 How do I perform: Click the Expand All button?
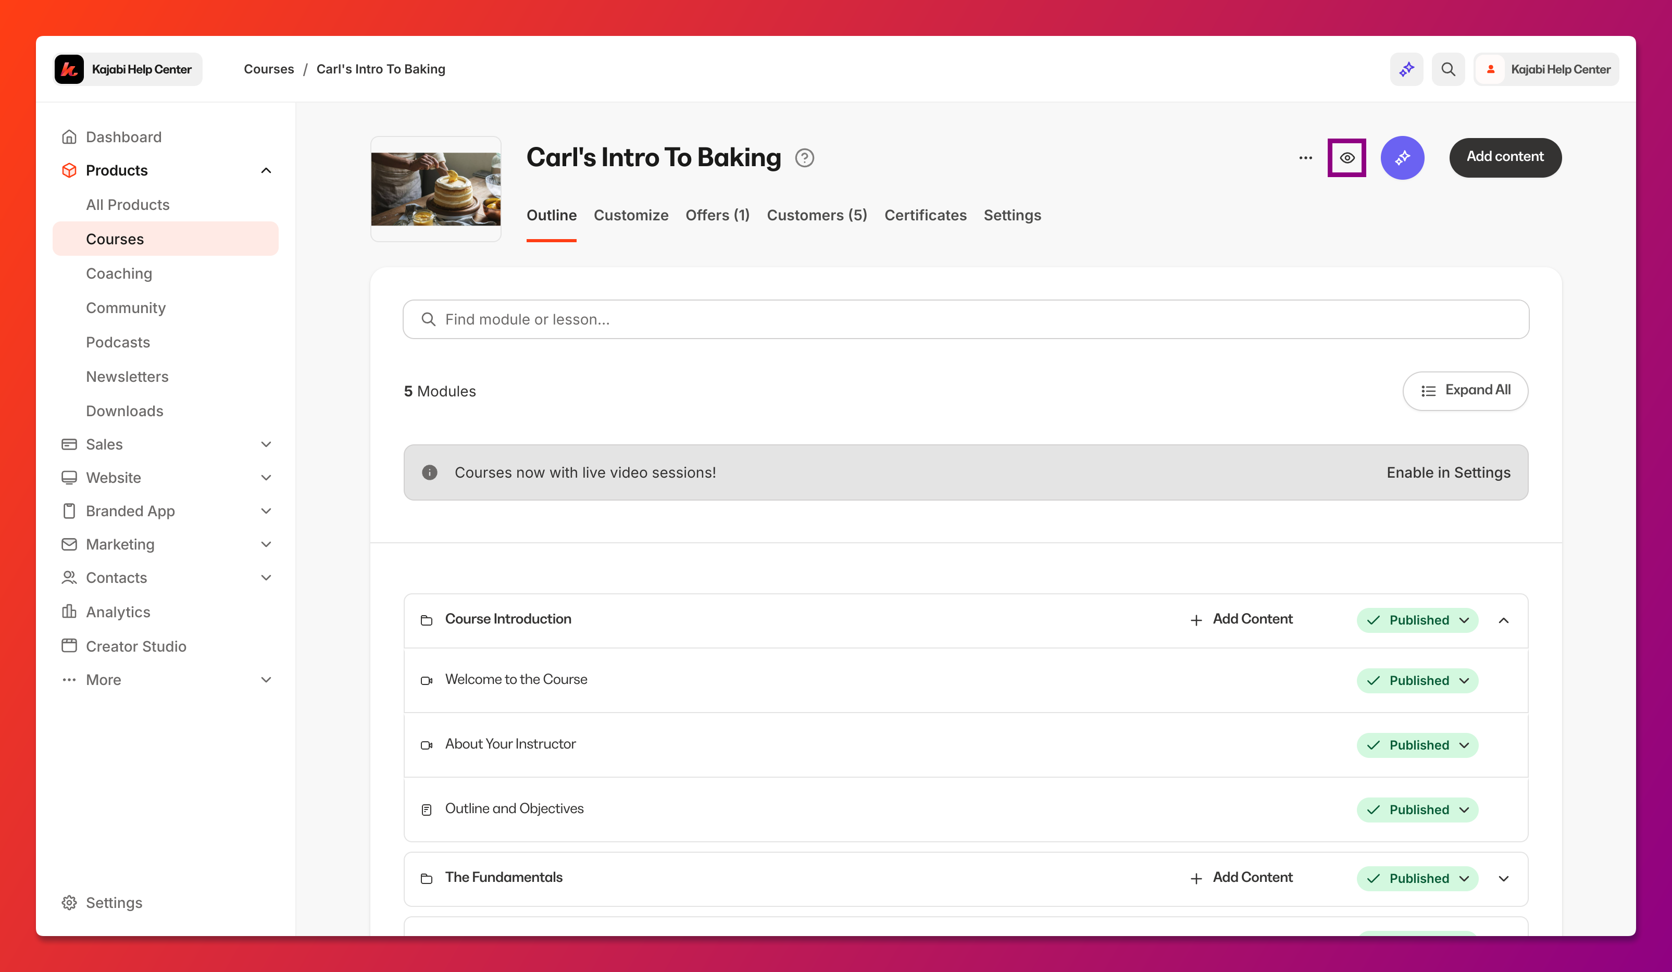pyautogui.click(x=1465, y=391)
